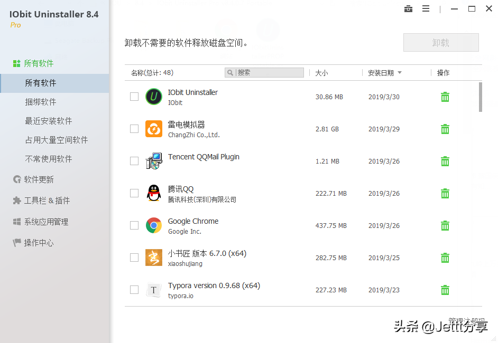Click trash icon for 雷电模拟器
Image resolution: width=498 pixels, height=343 pixels.
coord(445,129)
